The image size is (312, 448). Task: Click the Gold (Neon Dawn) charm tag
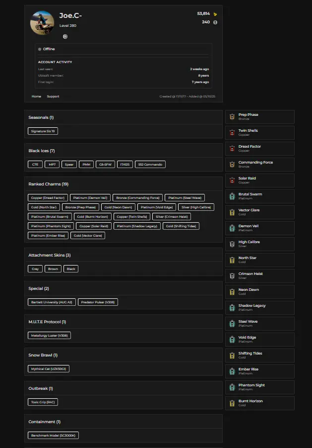tap(118, 207)
